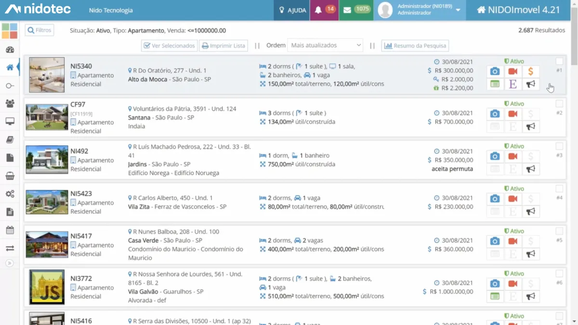
Task: Open the dashboard gauge icon in sidebar
Action: coord(10,50)
